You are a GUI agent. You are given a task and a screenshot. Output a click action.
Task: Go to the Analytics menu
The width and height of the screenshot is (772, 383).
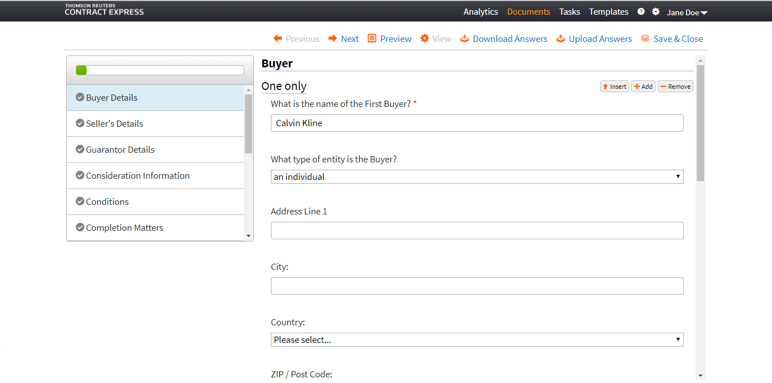pos(480,12)
